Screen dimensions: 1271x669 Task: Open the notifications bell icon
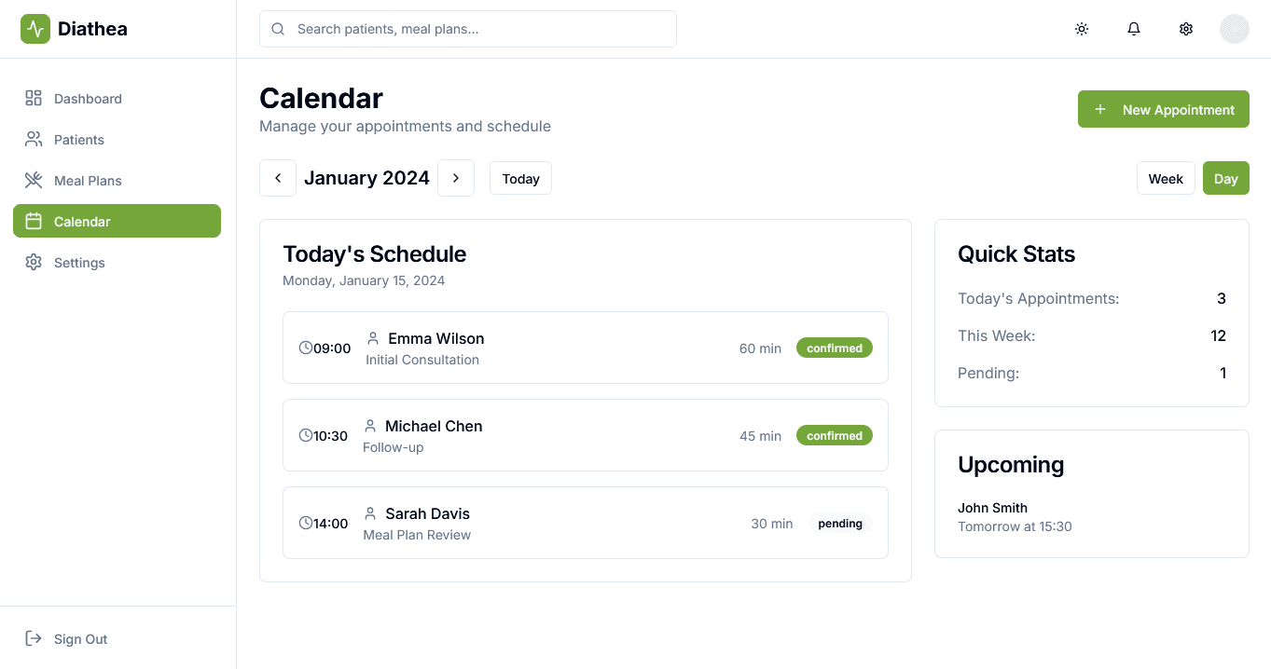(x=1133, y=29)
